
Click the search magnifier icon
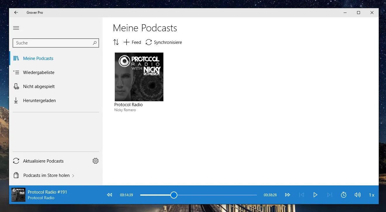tap(95, 43)
